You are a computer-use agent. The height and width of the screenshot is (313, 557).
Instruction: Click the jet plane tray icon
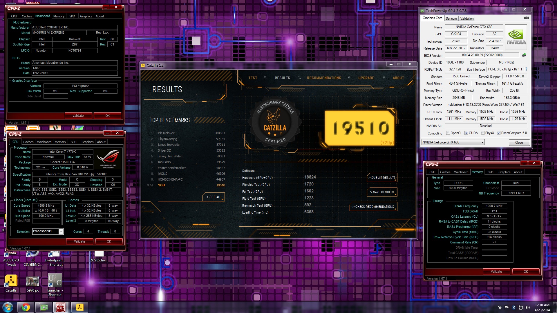click(x=500, y=307)
